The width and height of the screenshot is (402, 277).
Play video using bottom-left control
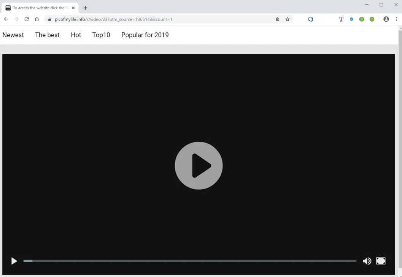click(14, 261)
